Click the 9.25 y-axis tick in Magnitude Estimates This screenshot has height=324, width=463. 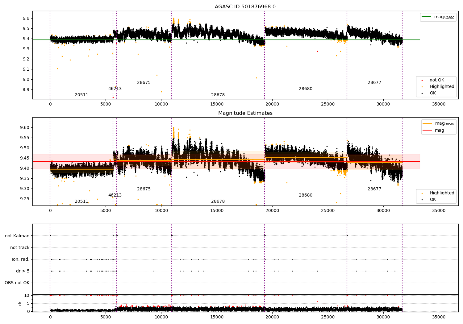(x=25, y=199)
